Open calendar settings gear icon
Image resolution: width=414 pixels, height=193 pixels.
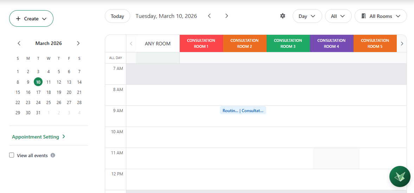coord(282,16)
